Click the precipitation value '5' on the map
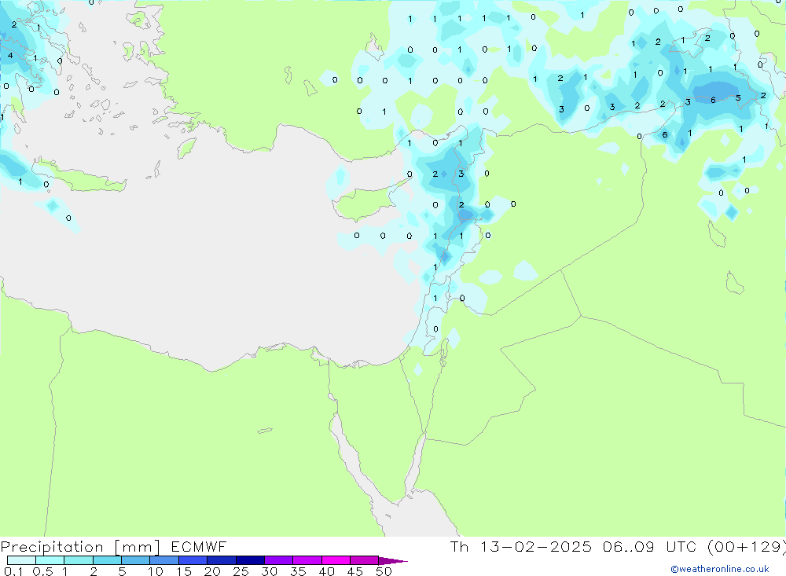This screenshot has width=786, height=576. click(x=738, y=97)
